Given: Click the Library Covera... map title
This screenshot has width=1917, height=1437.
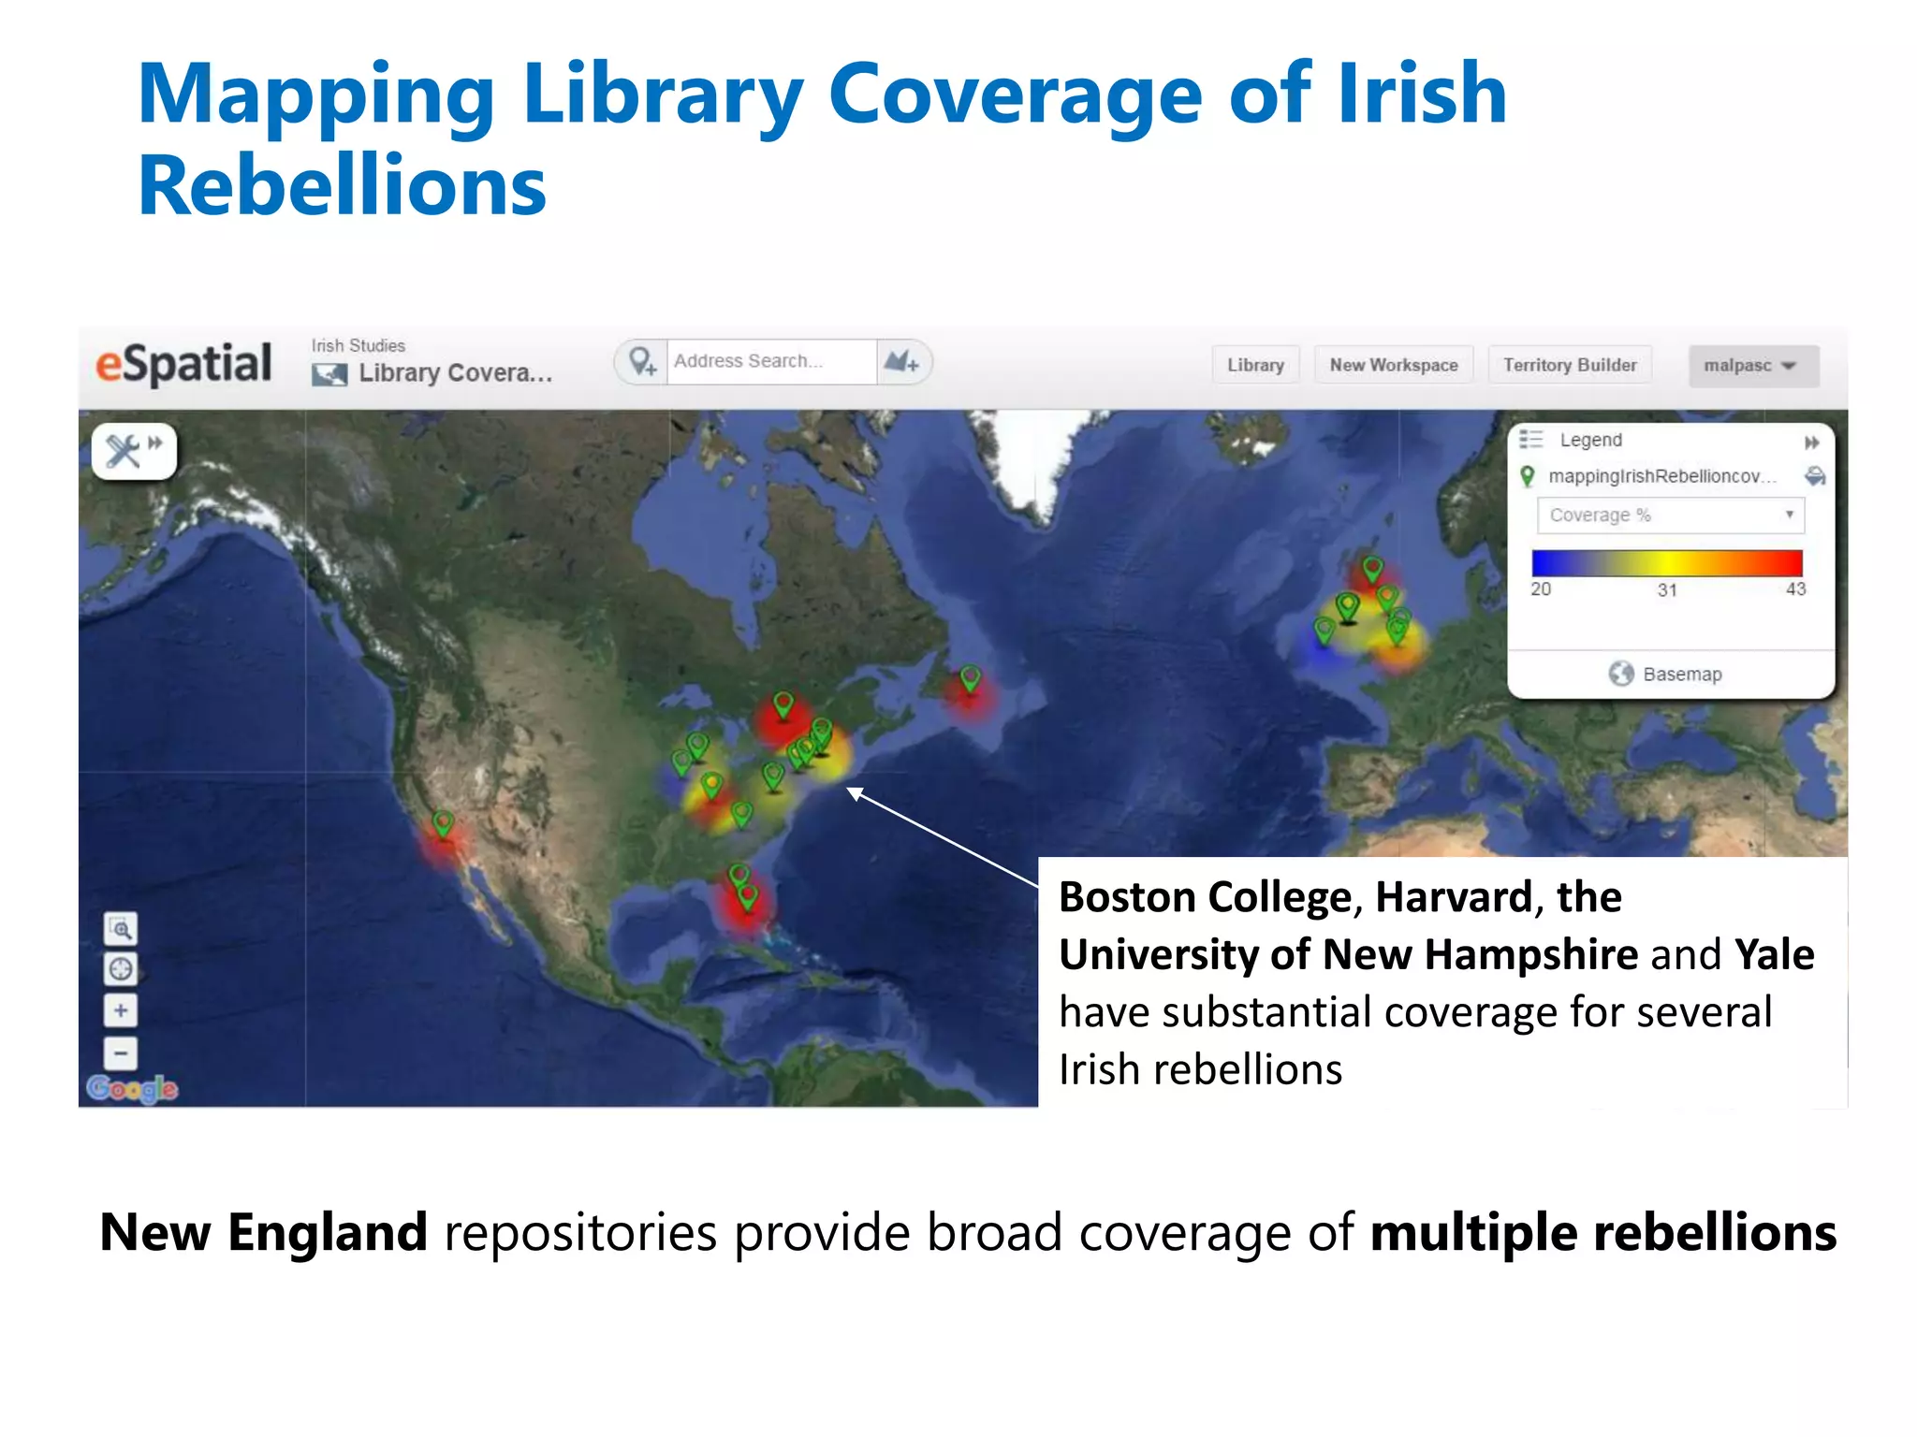Looking at the screenshot, I should click(456, 373).
